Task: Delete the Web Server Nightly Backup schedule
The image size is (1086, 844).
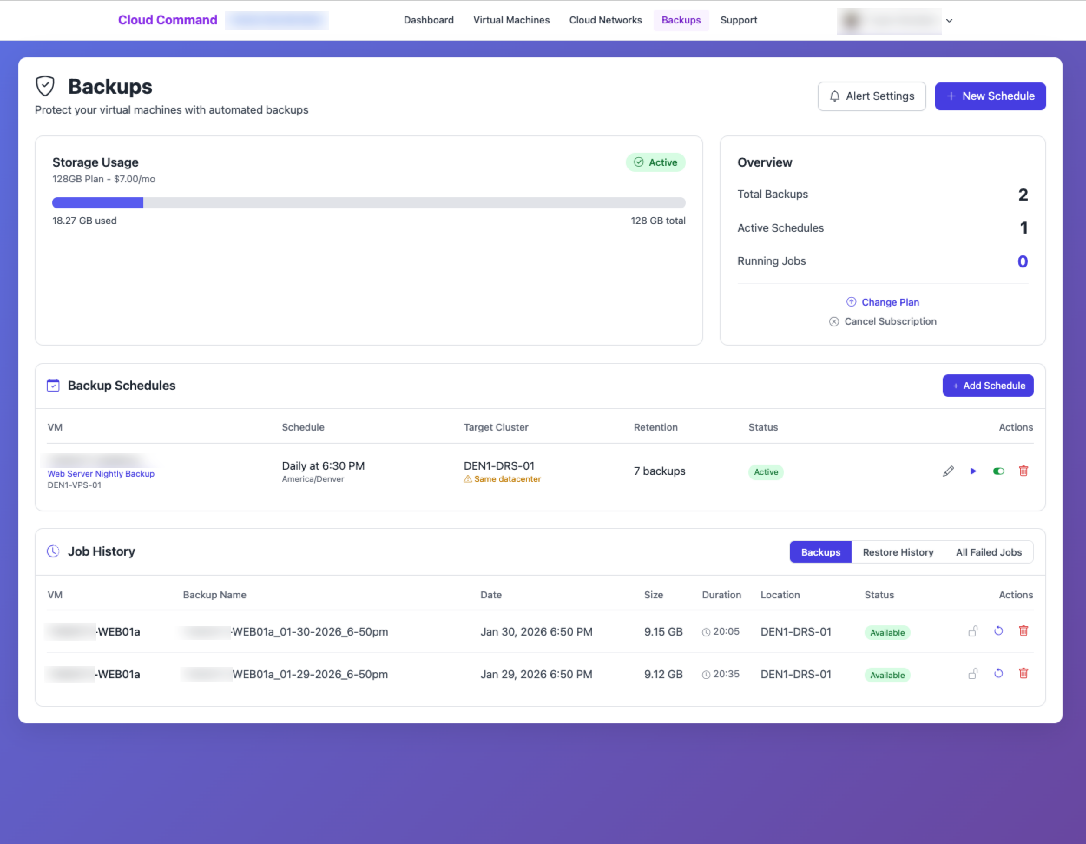Action: coord(1024,471)
